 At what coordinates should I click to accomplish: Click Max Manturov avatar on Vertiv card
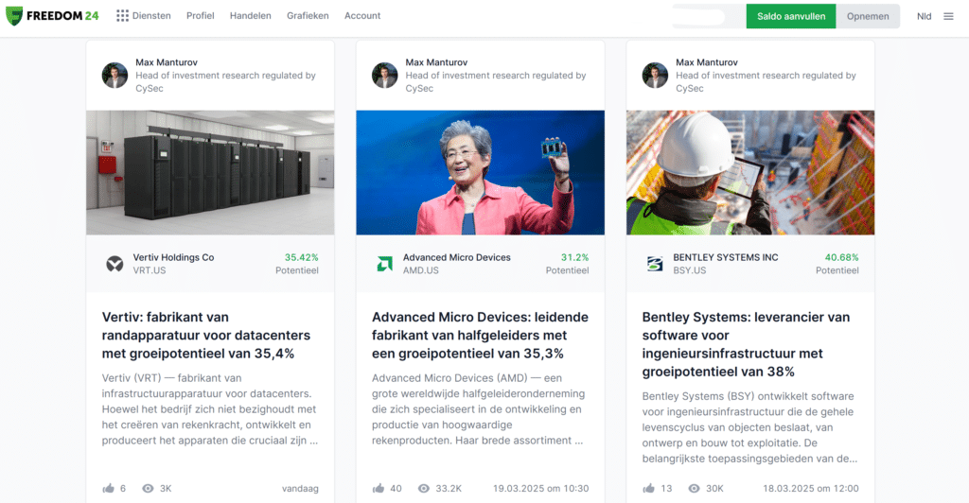[x=115, y=76]
